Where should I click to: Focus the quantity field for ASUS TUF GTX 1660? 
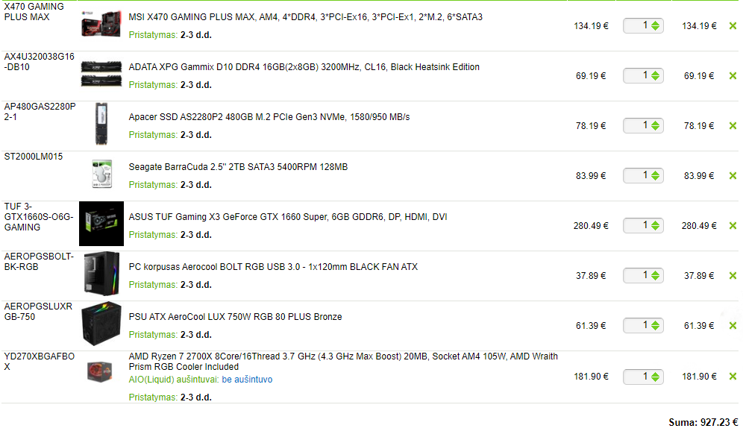(x=643, y=225)
